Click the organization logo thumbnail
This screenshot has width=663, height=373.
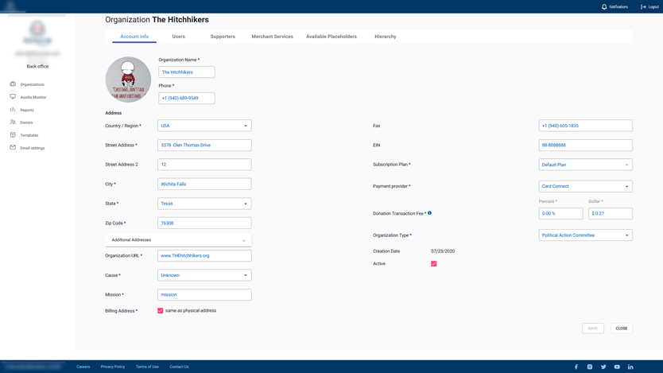tap(128, 80)
